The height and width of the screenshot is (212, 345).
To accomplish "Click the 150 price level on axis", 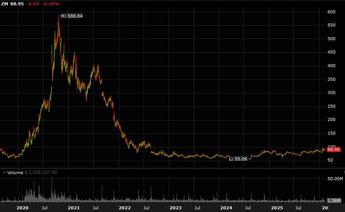I will pyautogui.click(x=332, y=133).
